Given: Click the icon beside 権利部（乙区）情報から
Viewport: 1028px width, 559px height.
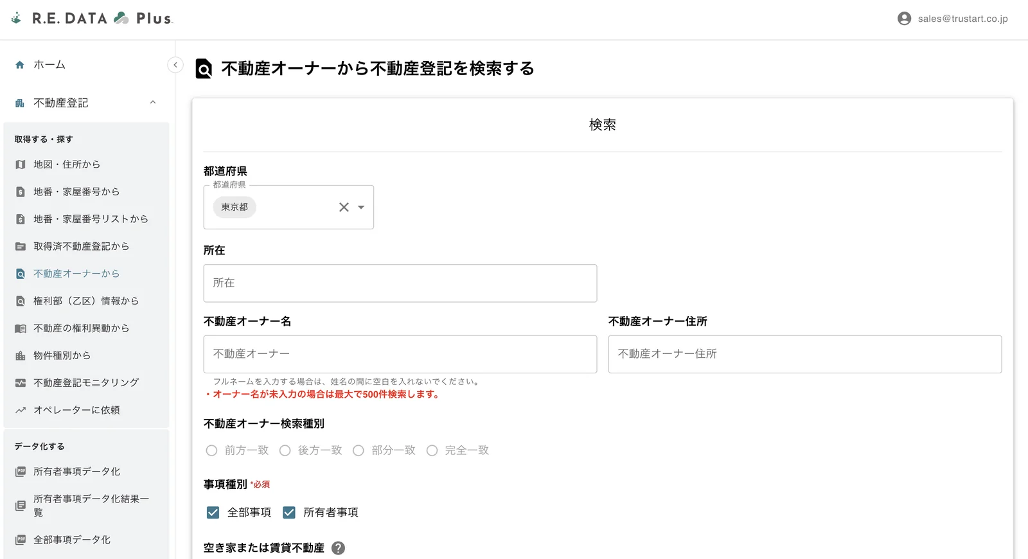Looking at the screenshot, I should 21,301.
